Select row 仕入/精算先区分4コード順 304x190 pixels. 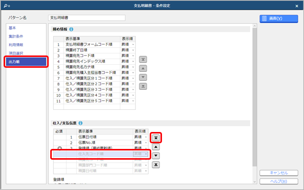point(94,95)
